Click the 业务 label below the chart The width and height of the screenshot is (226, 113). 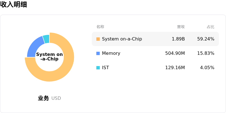tap(44, 98)
